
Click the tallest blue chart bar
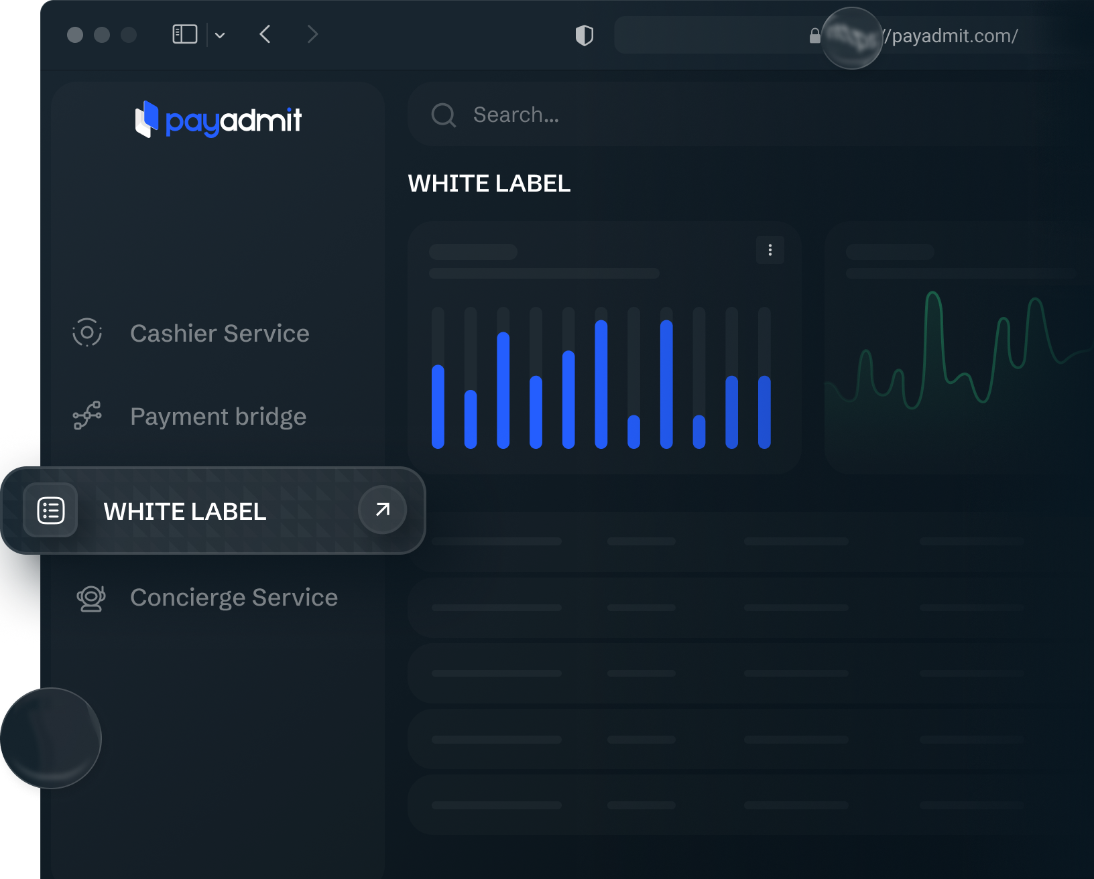[x=601, y=384]
